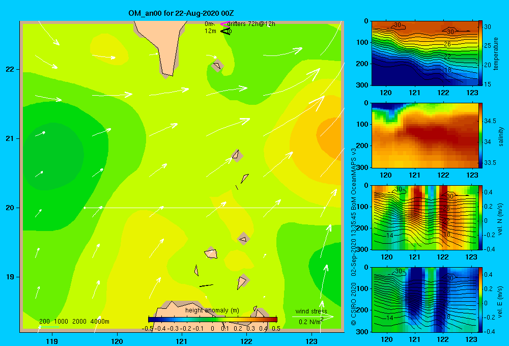The height and width of the screenshot is (346, 509).
Task: Open the salinity depth section panel
Action: (x=425, y=135)
